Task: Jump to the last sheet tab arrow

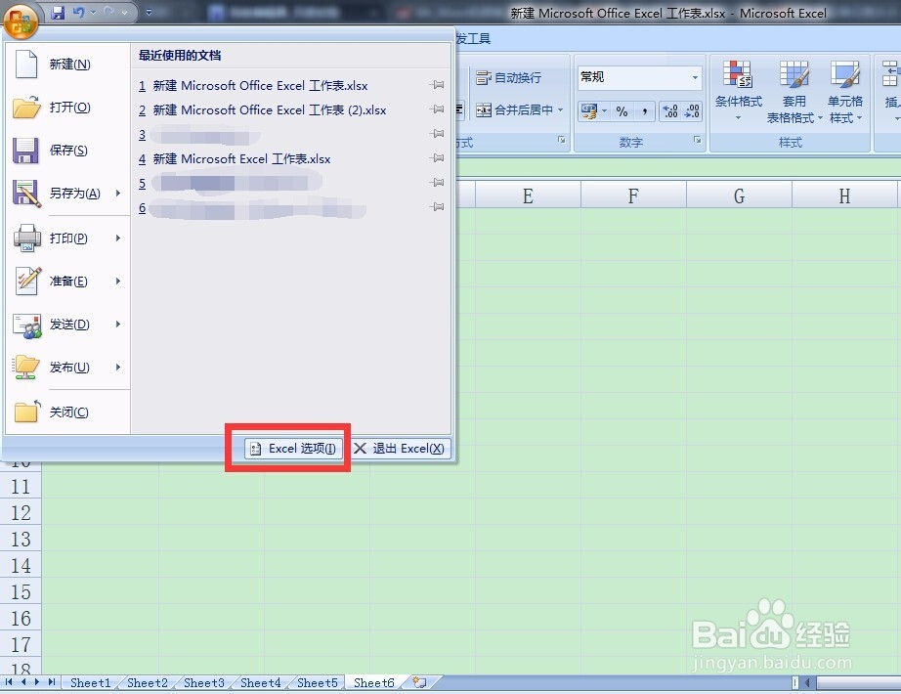Action: (x=51, y=682)
